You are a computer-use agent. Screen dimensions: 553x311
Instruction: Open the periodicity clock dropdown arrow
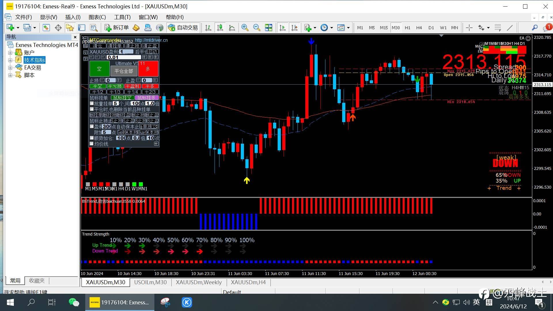(332, 28)
